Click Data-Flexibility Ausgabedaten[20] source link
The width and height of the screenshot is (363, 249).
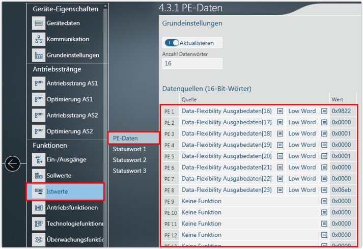pyautogui.click(x=227, y=156)
